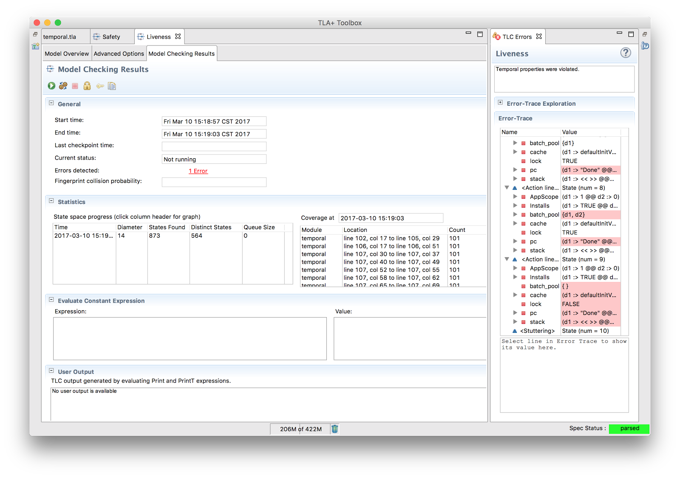Click the padlock lock-model icon
Screen dimensions: 680x478
pos(87,86)
